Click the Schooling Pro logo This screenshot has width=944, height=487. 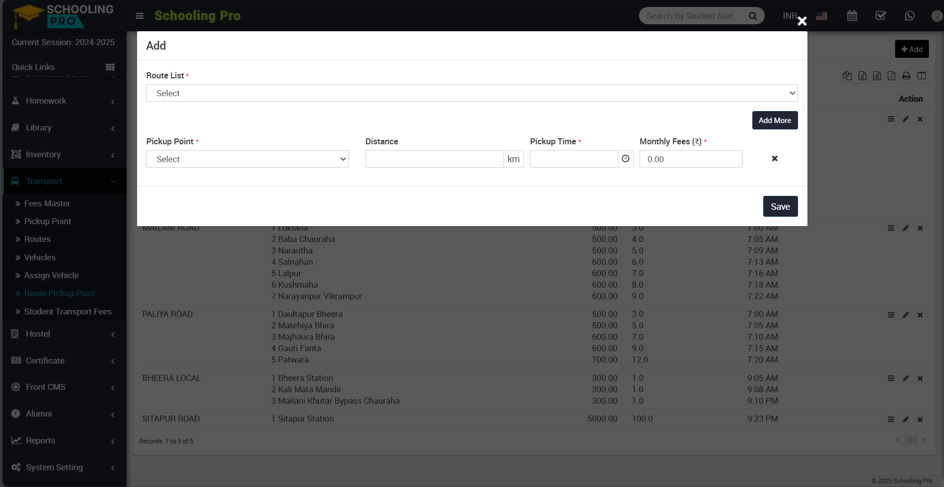pos(63,16)
